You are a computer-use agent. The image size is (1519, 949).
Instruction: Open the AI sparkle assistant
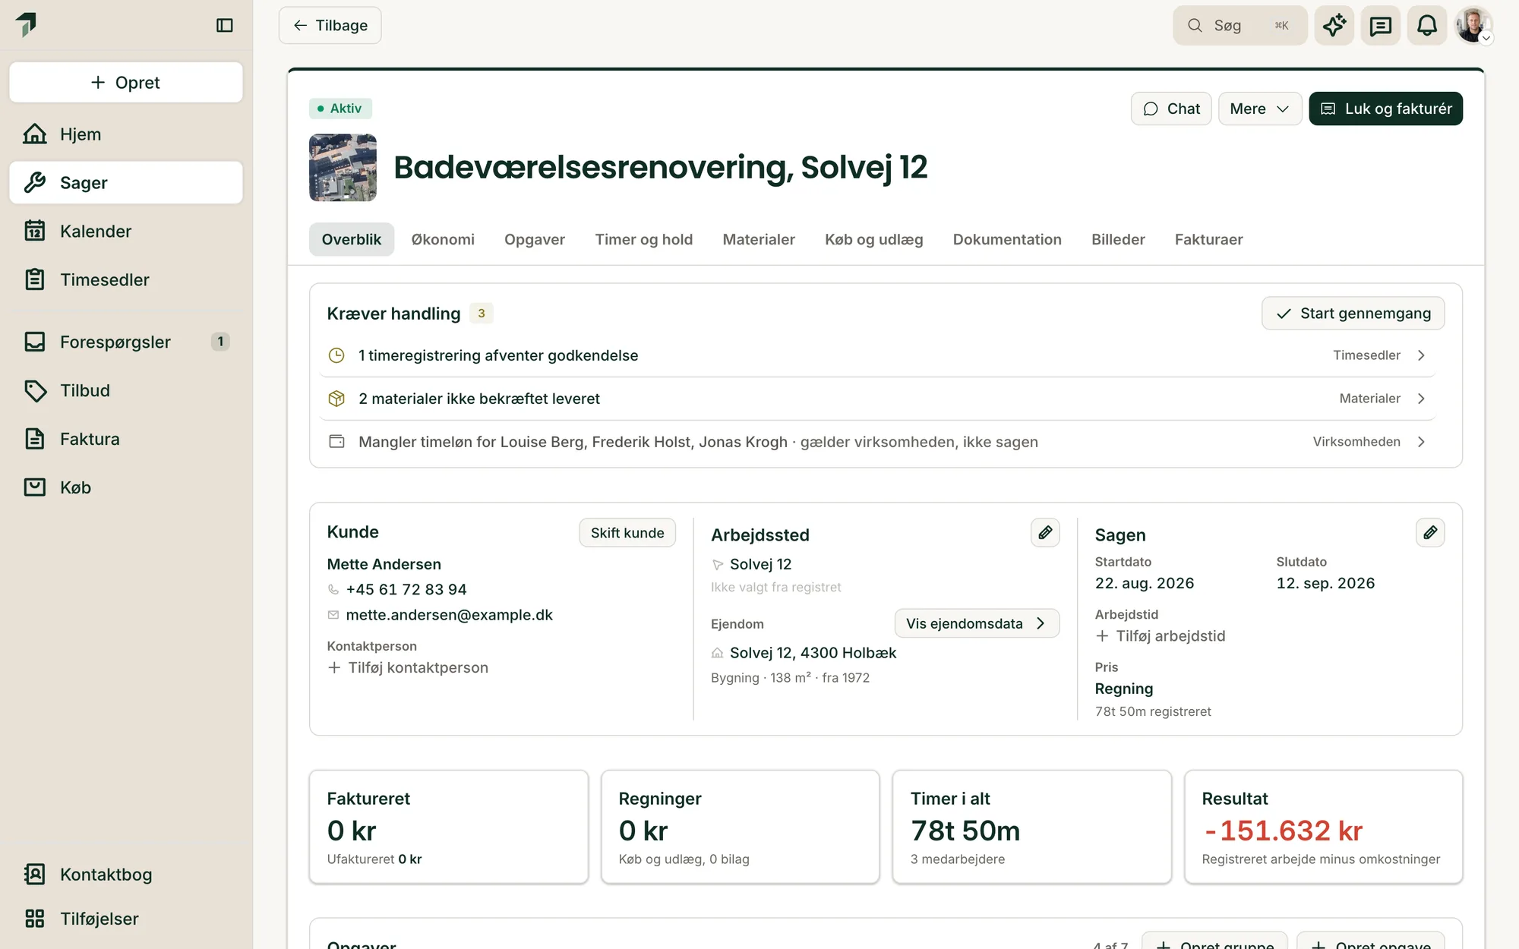[x=1334, y=25]
